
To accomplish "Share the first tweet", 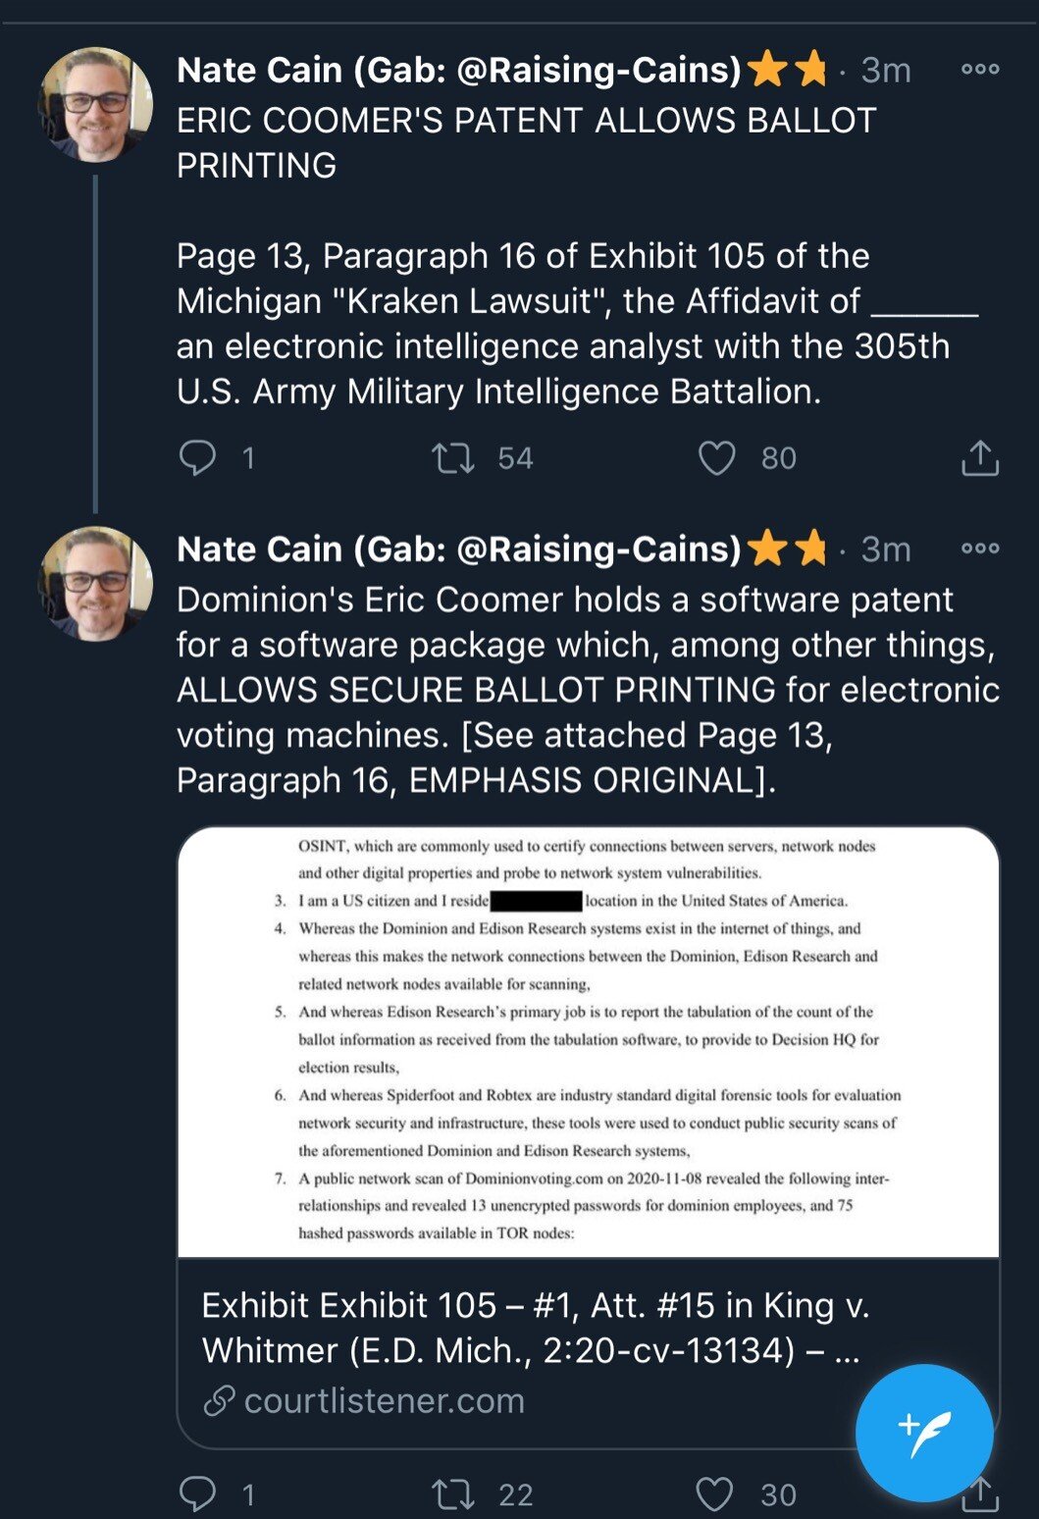I will pyautogui.click(x=979, y=457).
